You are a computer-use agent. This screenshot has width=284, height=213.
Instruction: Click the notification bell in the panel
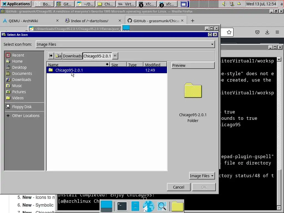pos(239,4)
